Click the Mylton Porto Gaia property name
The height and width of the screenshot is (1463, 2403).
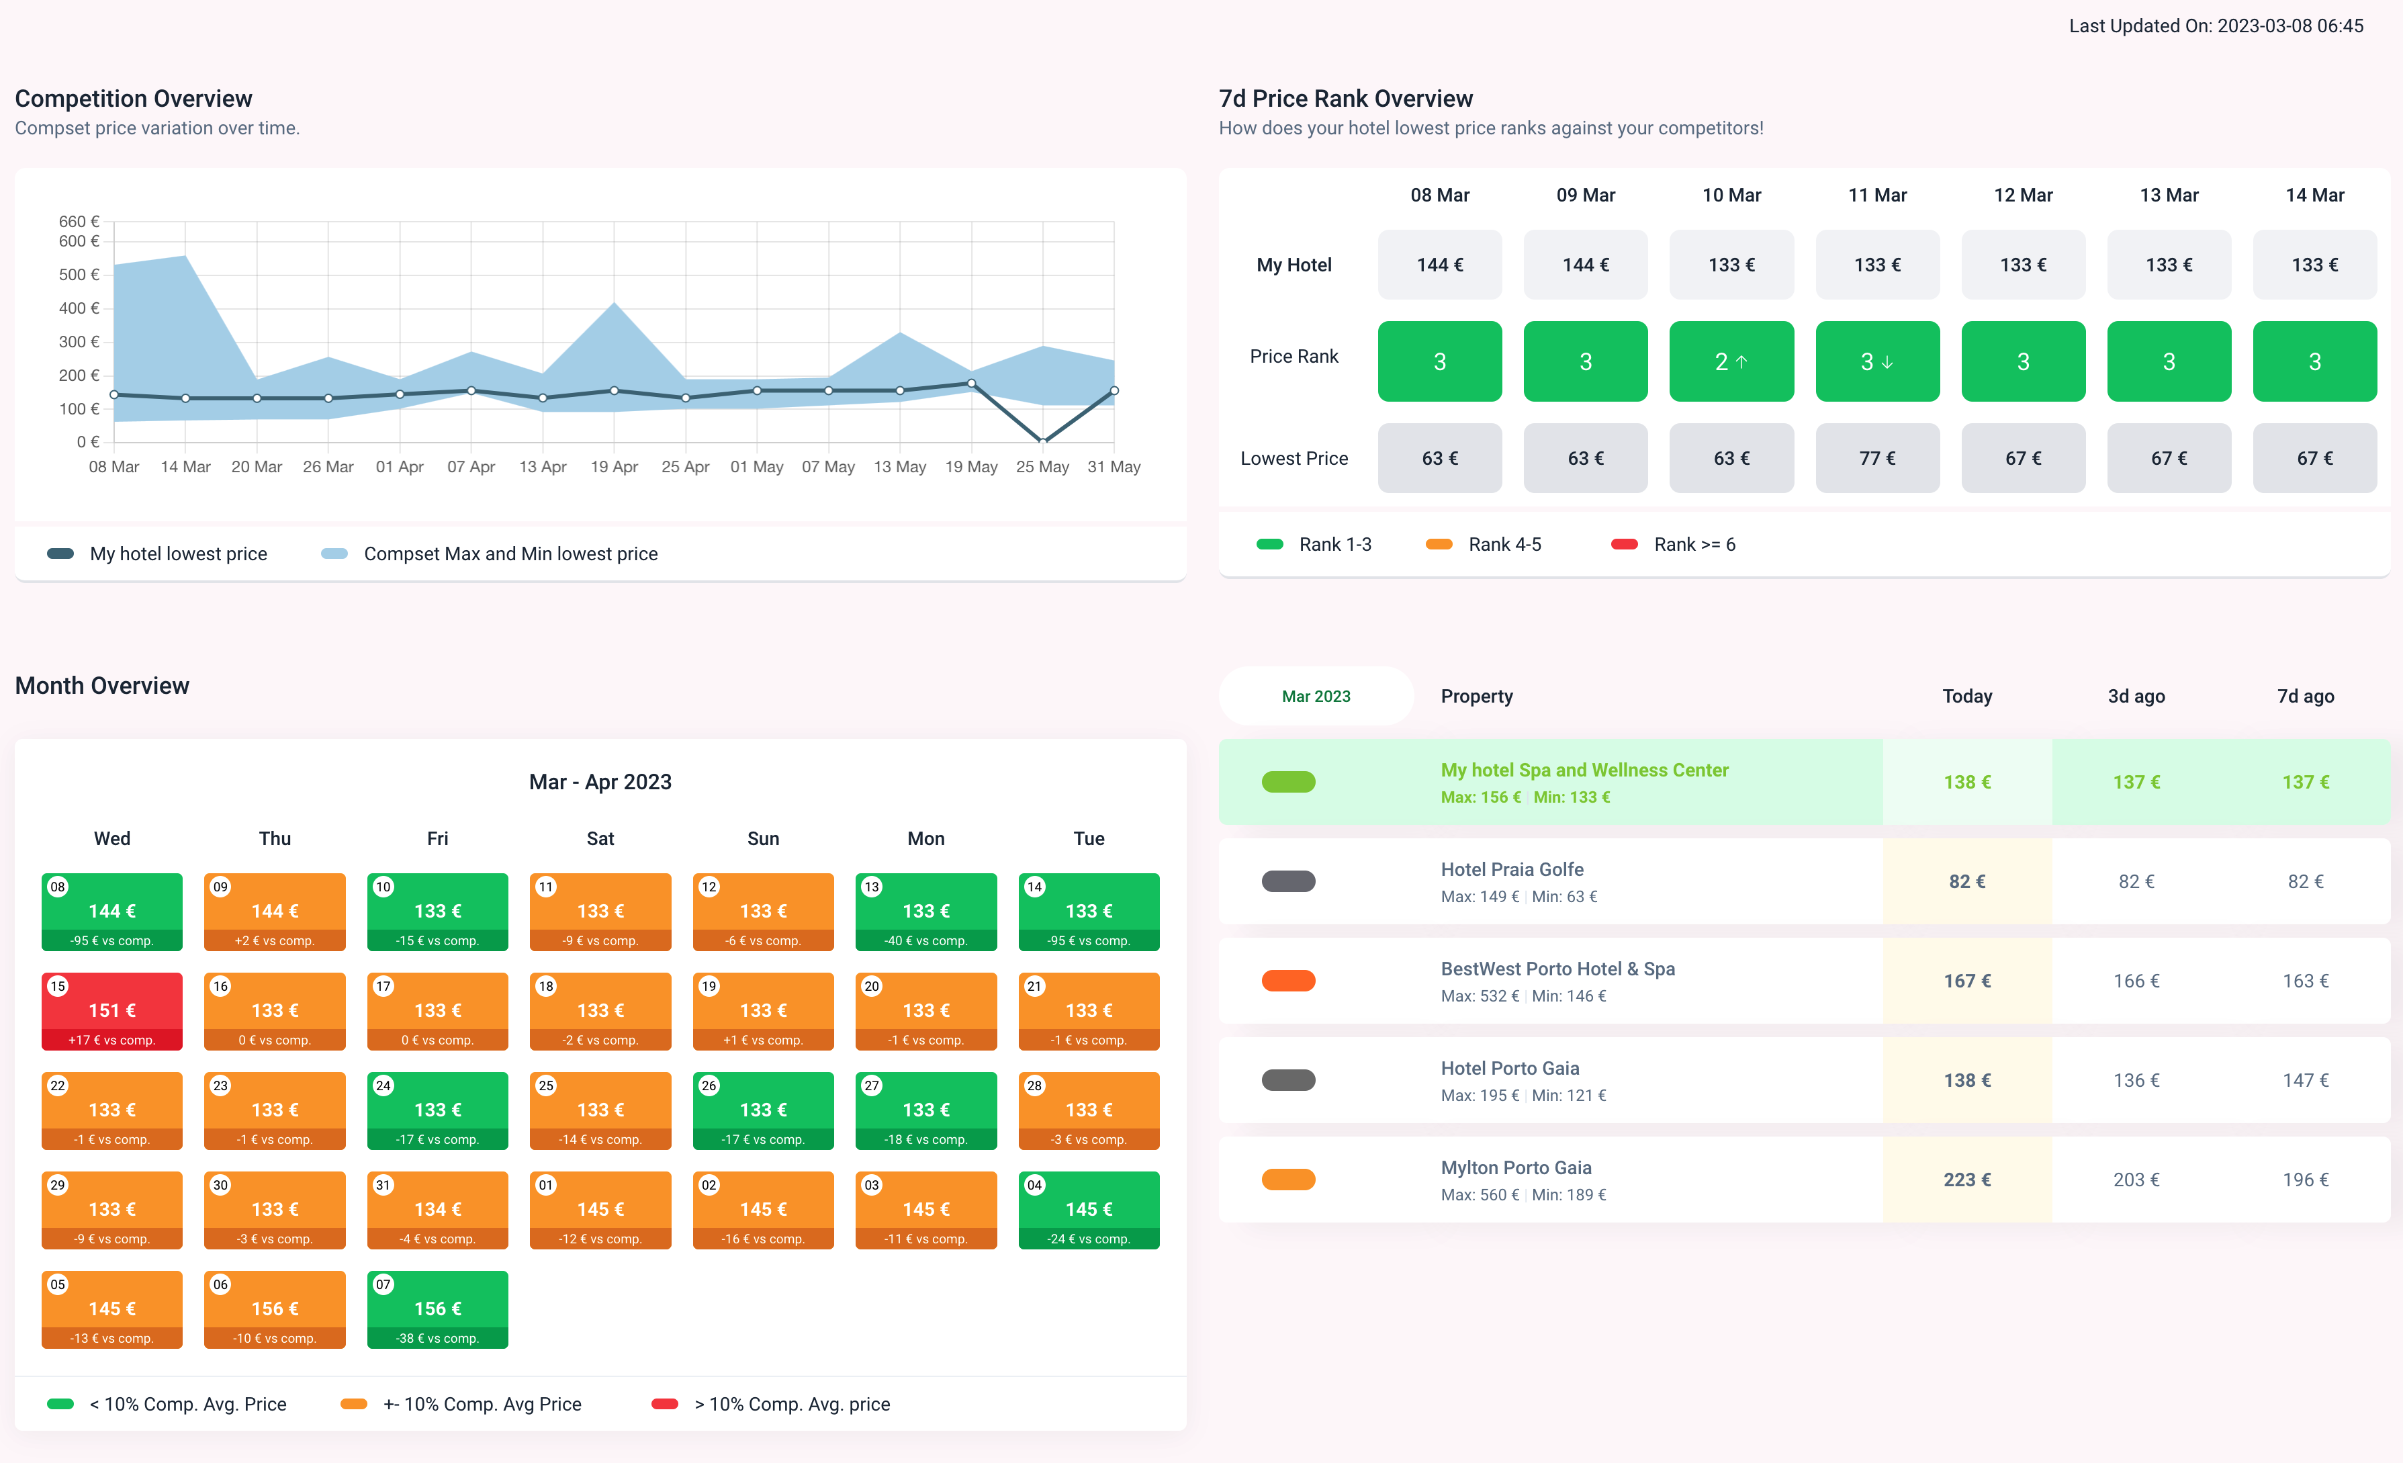click(1516, 1167)
